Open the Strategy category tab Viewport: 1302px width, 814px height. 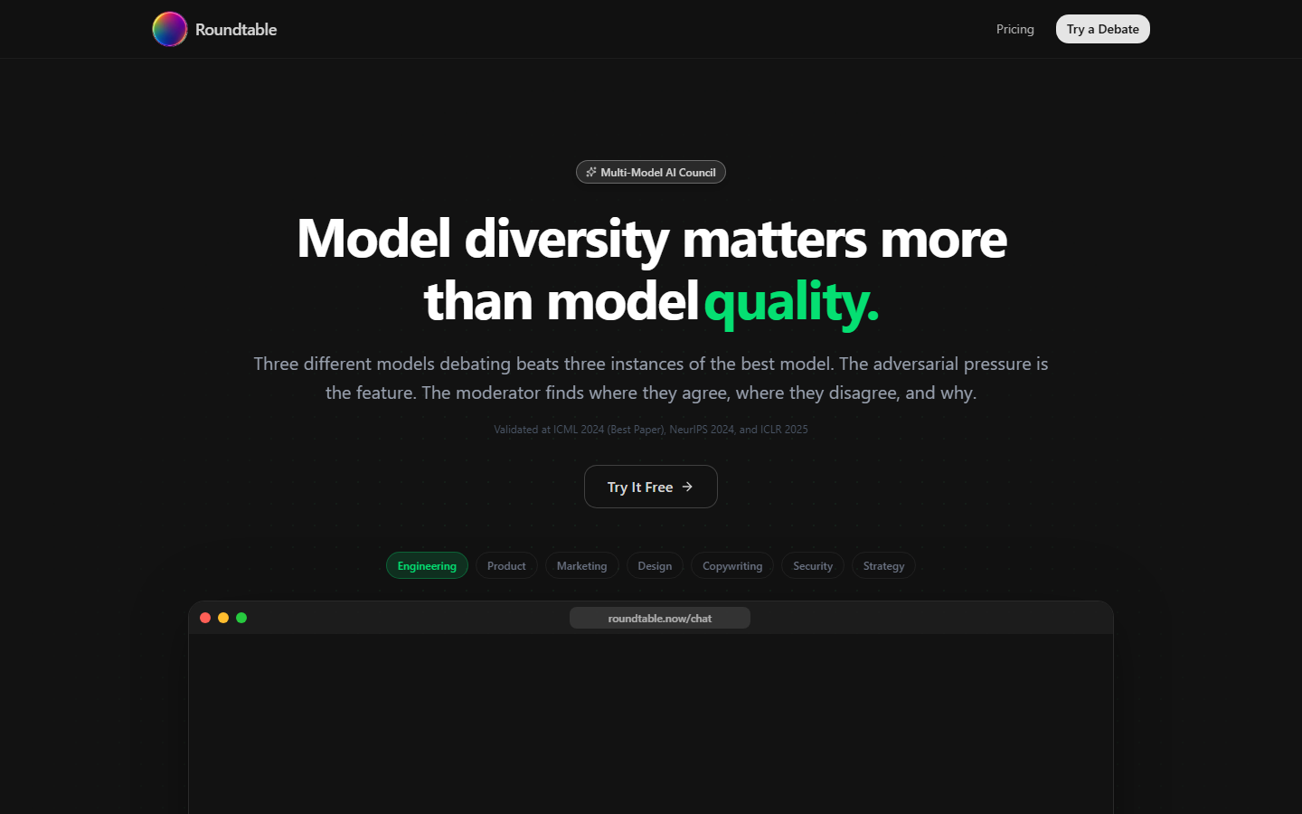tap(883, 565)
